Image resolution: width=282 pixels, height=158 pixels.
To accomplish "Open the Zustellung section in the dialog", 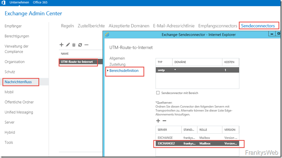I will click(117, 64).
